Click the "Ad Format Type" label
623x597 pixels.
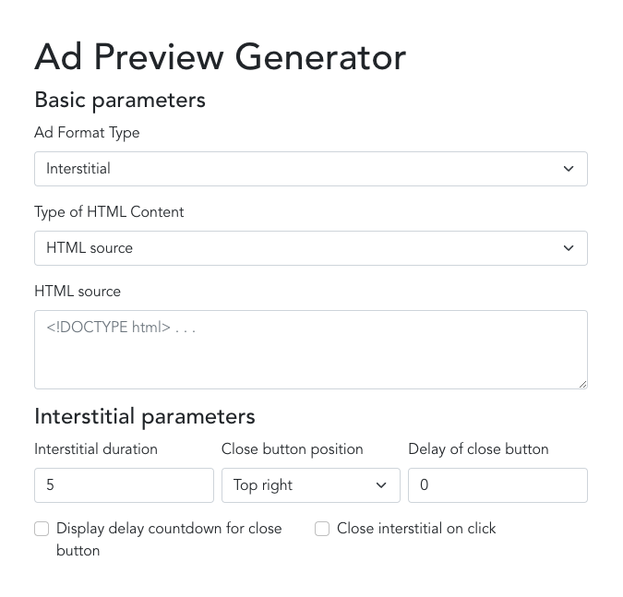click(x=87, y=133)
